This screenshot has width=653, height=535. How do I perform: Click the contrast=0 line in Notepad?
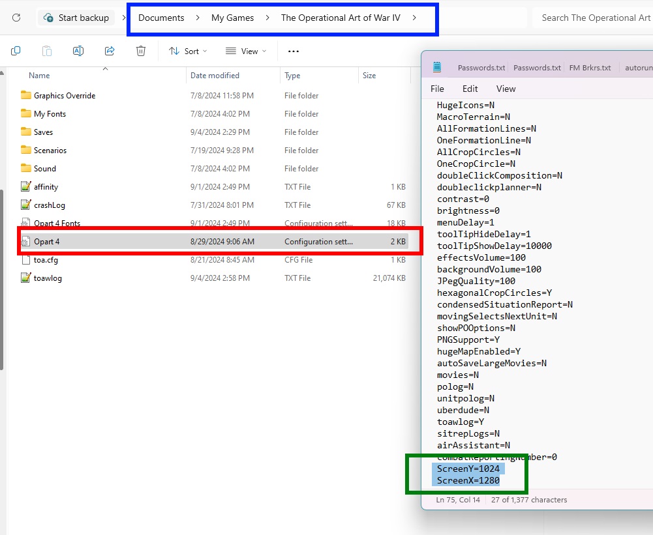463,199
